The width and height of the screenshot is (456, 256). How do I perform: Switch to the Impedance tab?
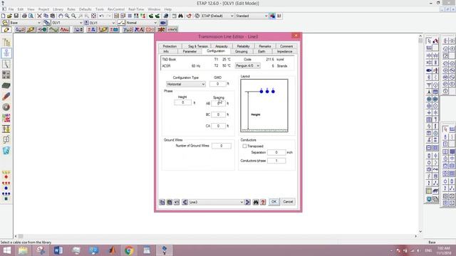pyautogui.click(x=284, y=51)
